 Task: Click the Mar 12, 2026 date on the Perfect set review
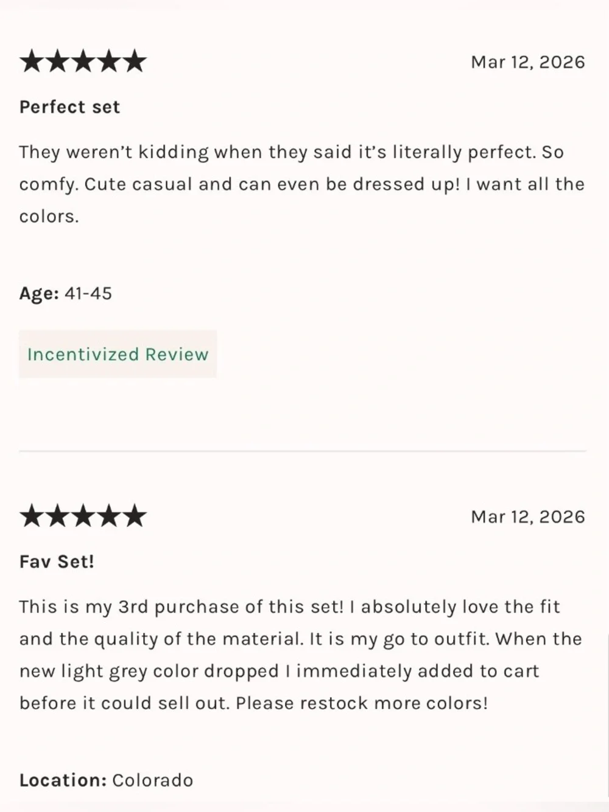528,62
